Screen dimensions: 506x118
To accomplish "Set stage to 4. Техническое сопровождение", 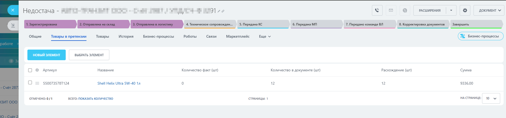I will pos(209,24).
